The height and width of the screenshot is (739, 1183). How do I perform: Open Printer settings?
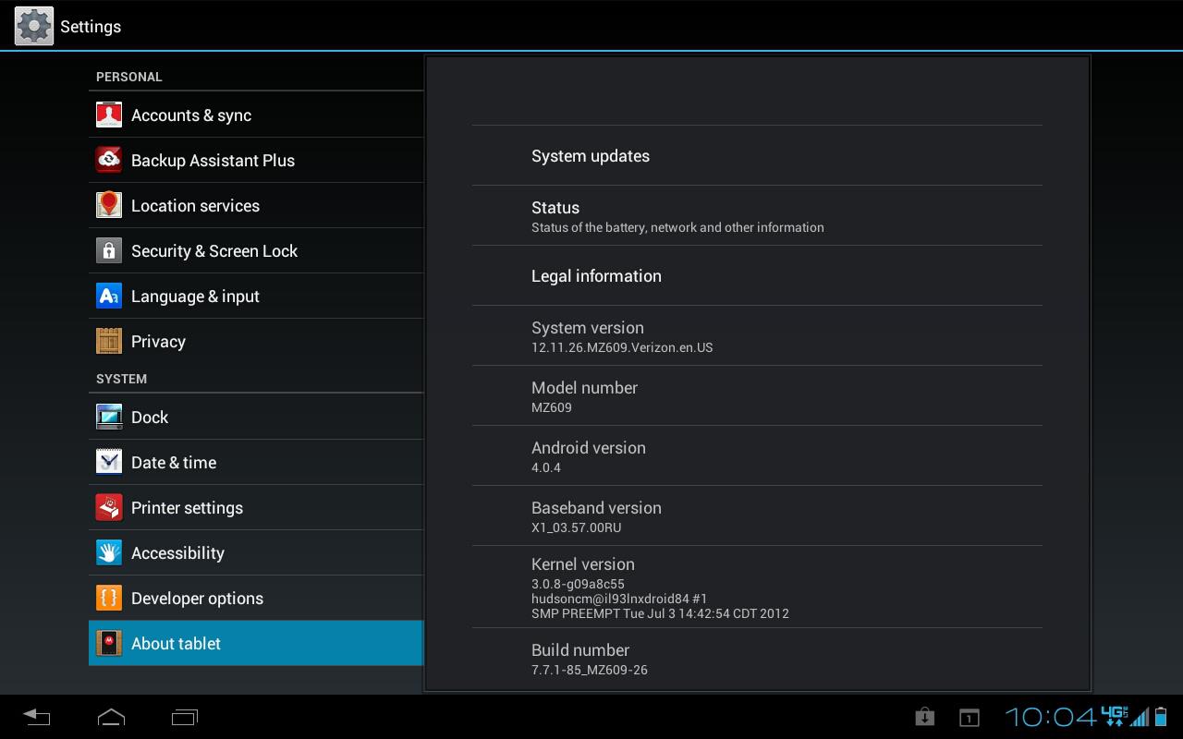click(256, 507)
